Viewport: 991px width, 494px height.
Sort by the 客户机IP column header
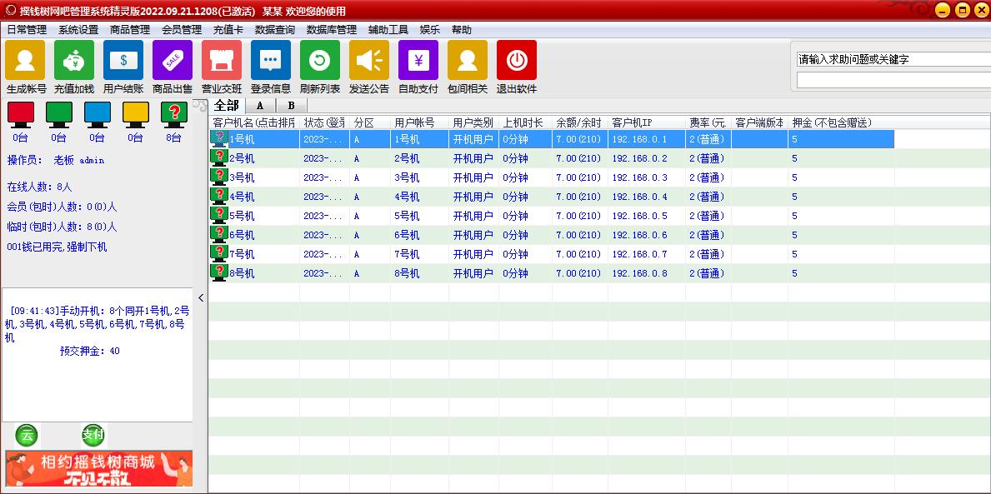point(644,122)
